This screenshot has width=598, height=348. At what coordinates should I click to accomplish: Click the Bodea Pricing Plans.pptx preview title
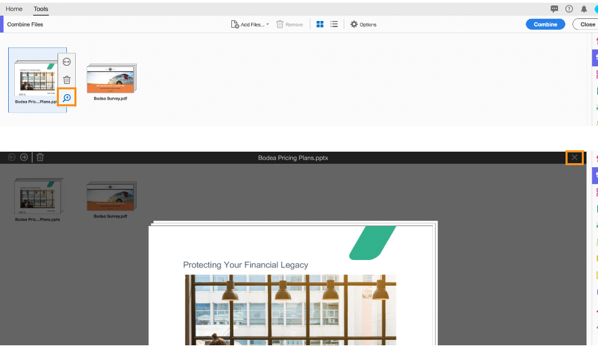tap(293, 158)
